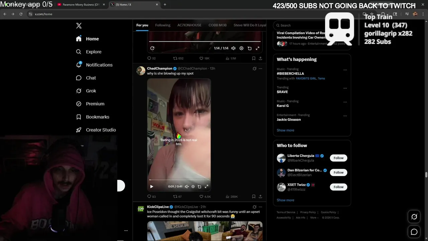This screenshot has height=241, width=428.
Task: Open Grok explain on KickClipsLive post
Action: coord(254,207)
